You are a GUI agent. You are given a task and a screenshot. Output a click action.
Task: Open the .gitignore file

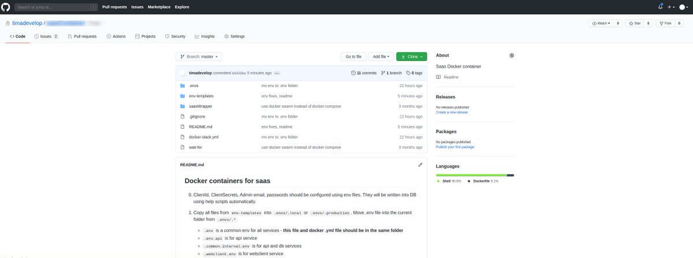click(x=198, y=116)
